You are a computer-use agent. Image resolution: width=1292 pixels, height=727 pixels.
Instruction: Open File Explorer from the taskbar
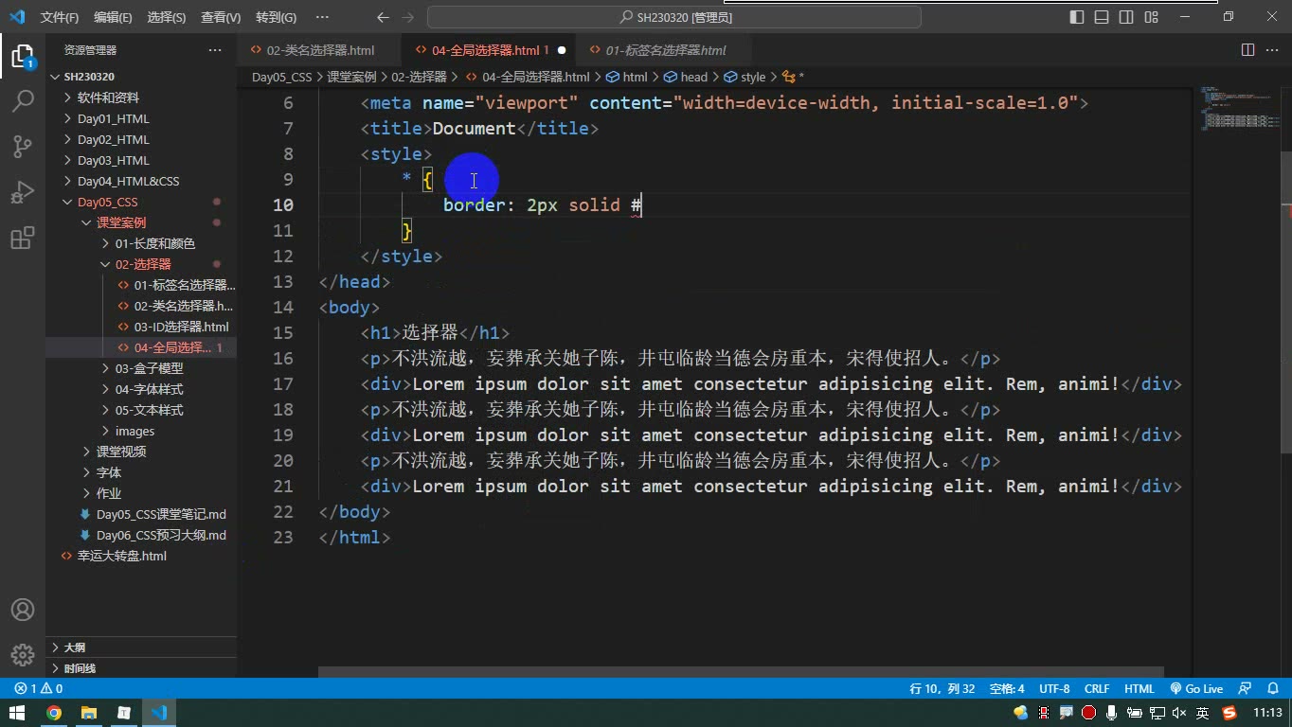[89, 713]
